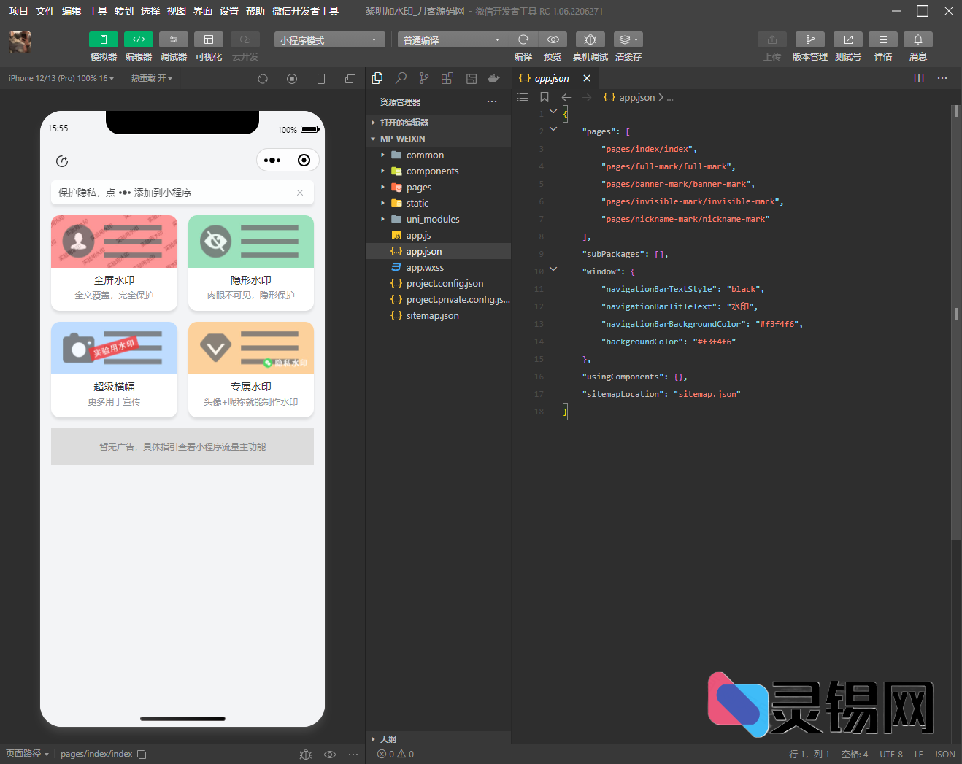Click the stop recording icon in simulator toolbar
Image resolution: width=962 pixels, height=764 pixels.
pyautogui.click(x=292, y=79)
